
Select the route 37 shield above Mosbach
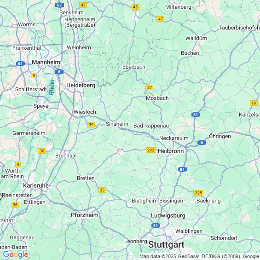point(149,87)
